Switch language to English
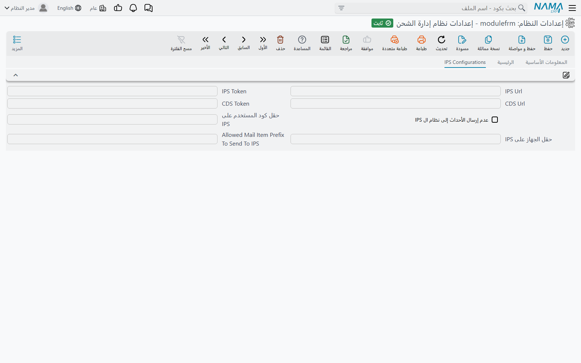This screenshot has width=581, height=363. point(69,8)
